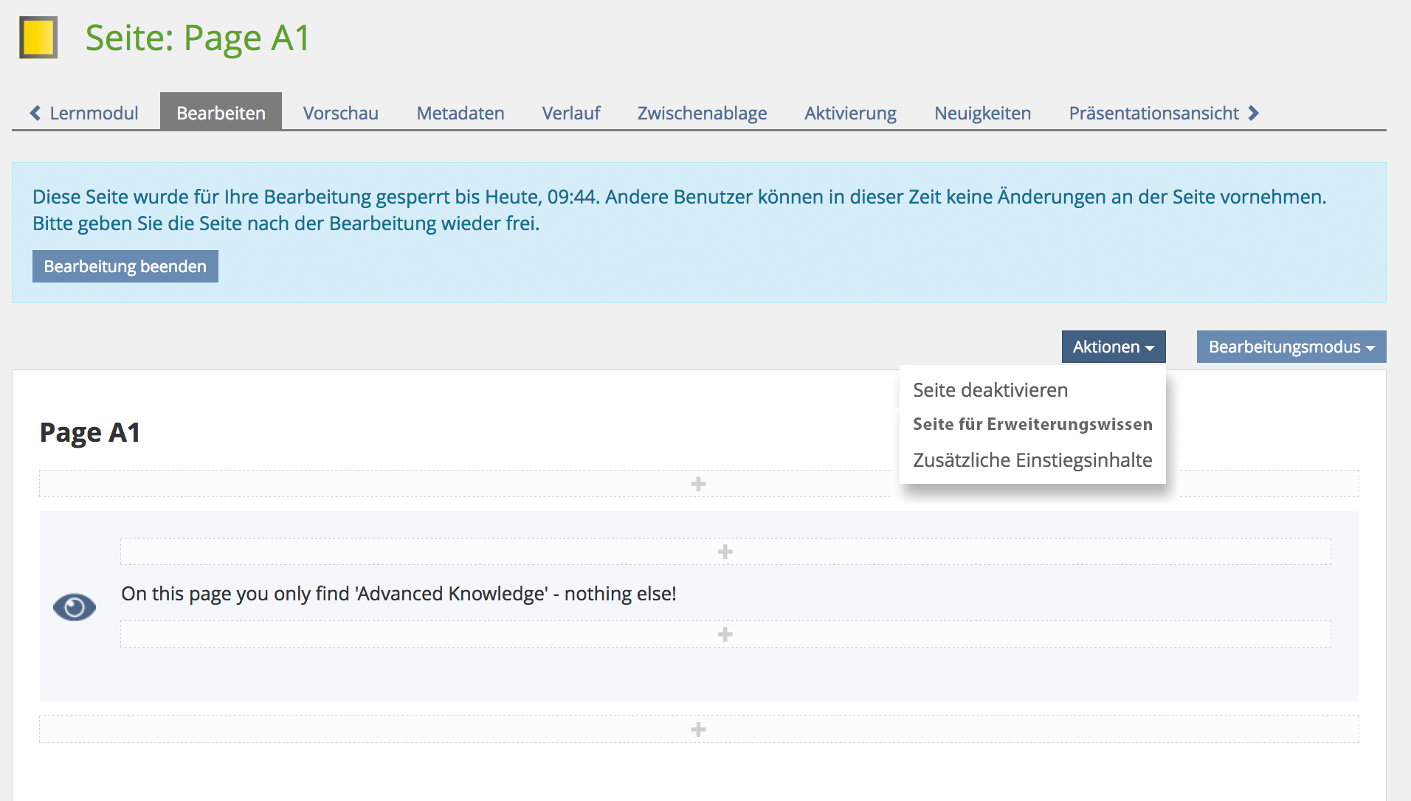Select Zusätzliche Einstiegsinhalte menu entry
The height and width of the screenshot is (801, 1411).
1032,460
